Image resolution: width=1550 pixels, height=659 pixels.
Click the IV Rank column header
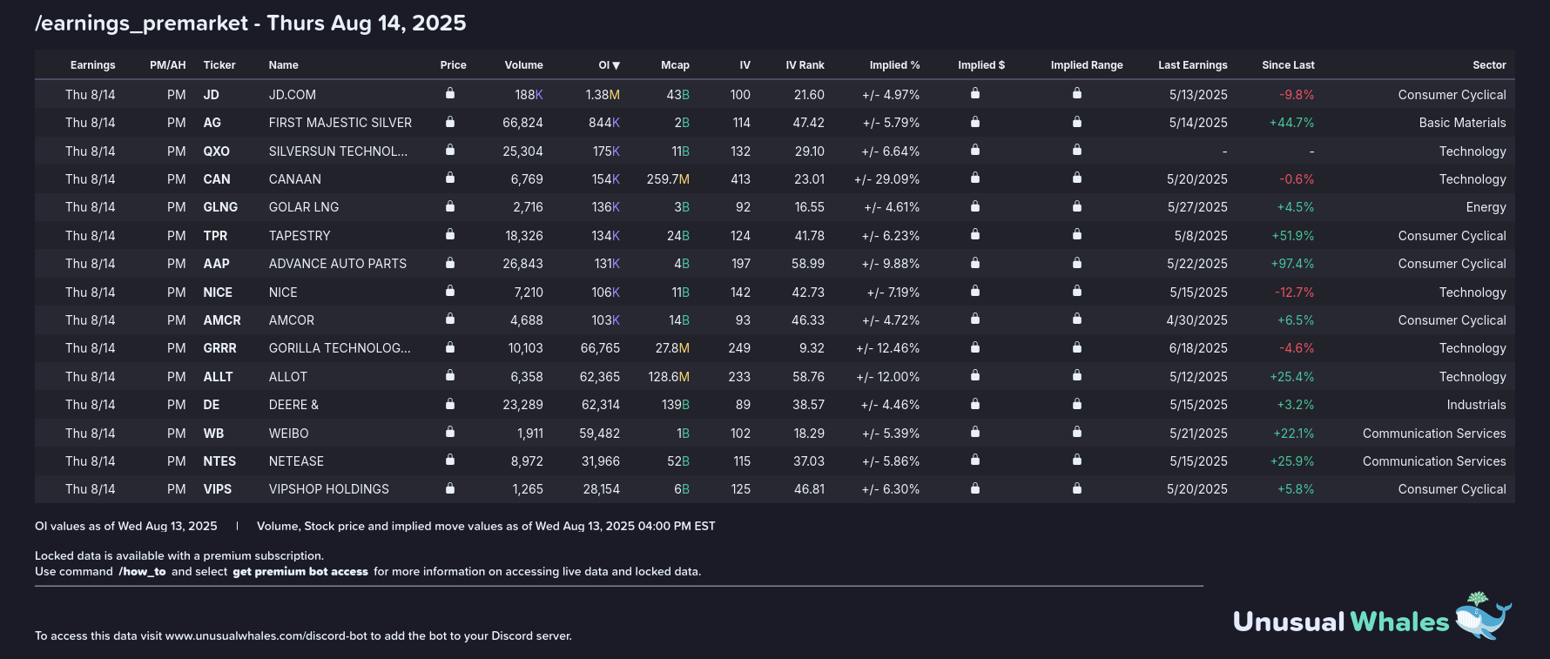(x=805, y=65)
